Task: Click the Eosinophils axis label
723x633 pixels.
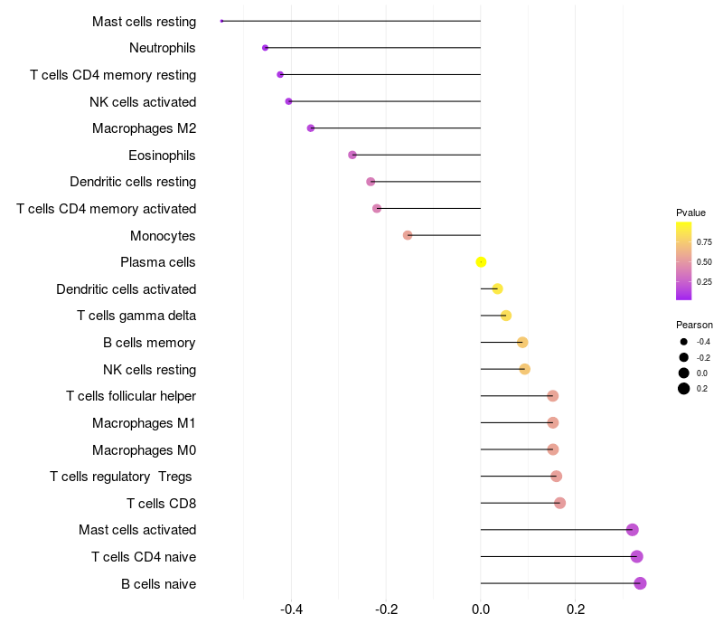Action: (x=162, y=156)
